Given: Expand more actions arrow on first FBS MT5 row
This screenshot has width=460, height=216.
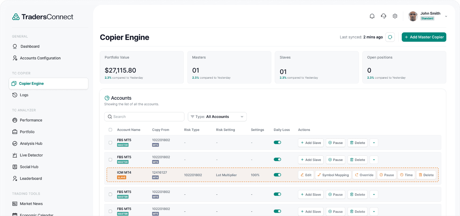Looking at the screenshot, I should click(374, 143).
